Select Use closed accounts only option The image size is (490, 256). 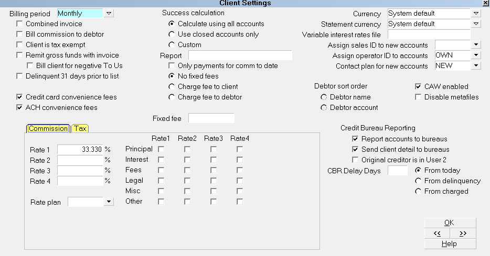tap(172, 35)
